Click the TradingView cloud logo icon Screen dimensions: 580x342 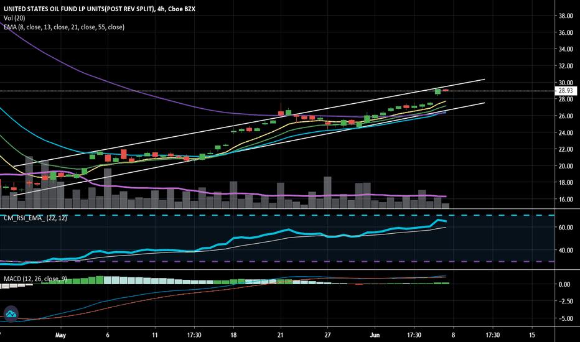pos(11,314)
